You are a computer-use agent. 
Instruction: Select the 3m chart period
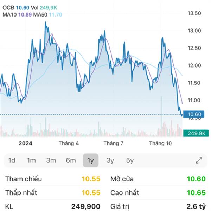pos(51,160)
